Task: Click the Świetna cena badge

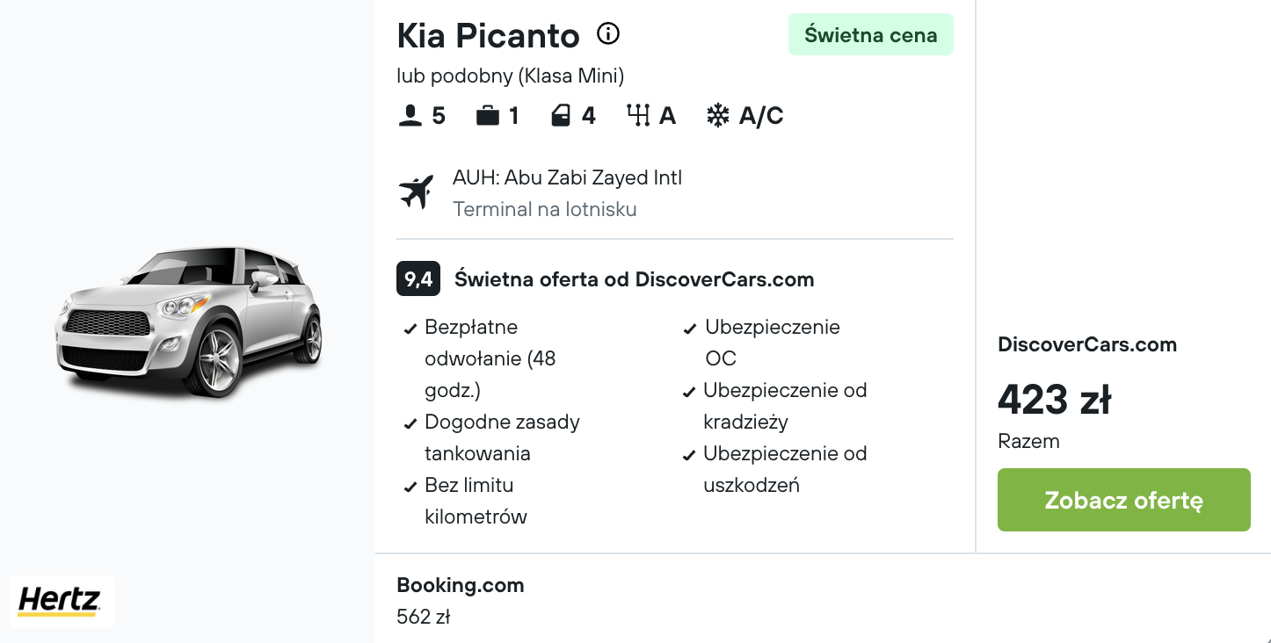Action: click(x=871, y=35)
